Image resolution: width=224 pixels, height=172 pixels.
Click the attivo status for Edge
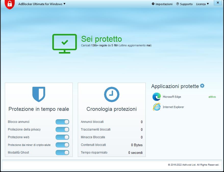pyautogui.click(x=212, y=97)
